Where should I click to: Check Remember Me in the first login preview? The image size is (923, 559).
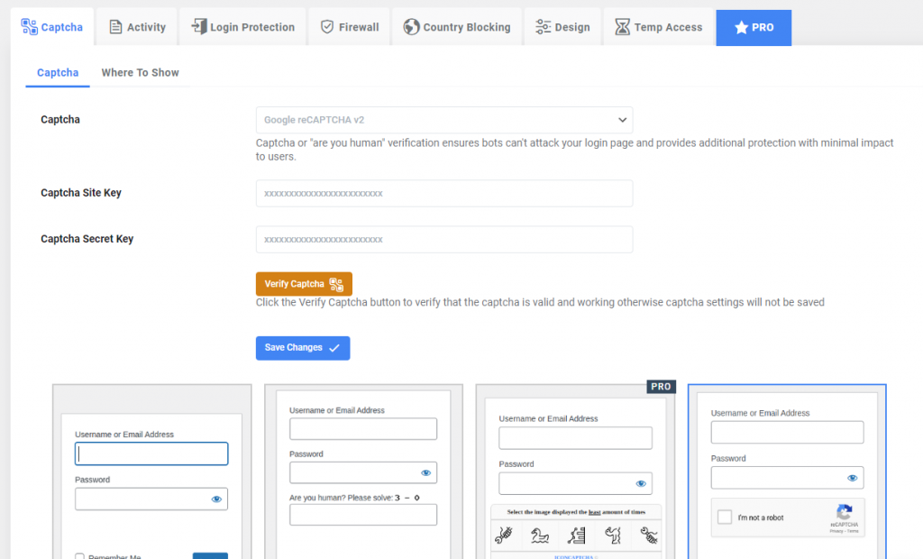[79, 556]
